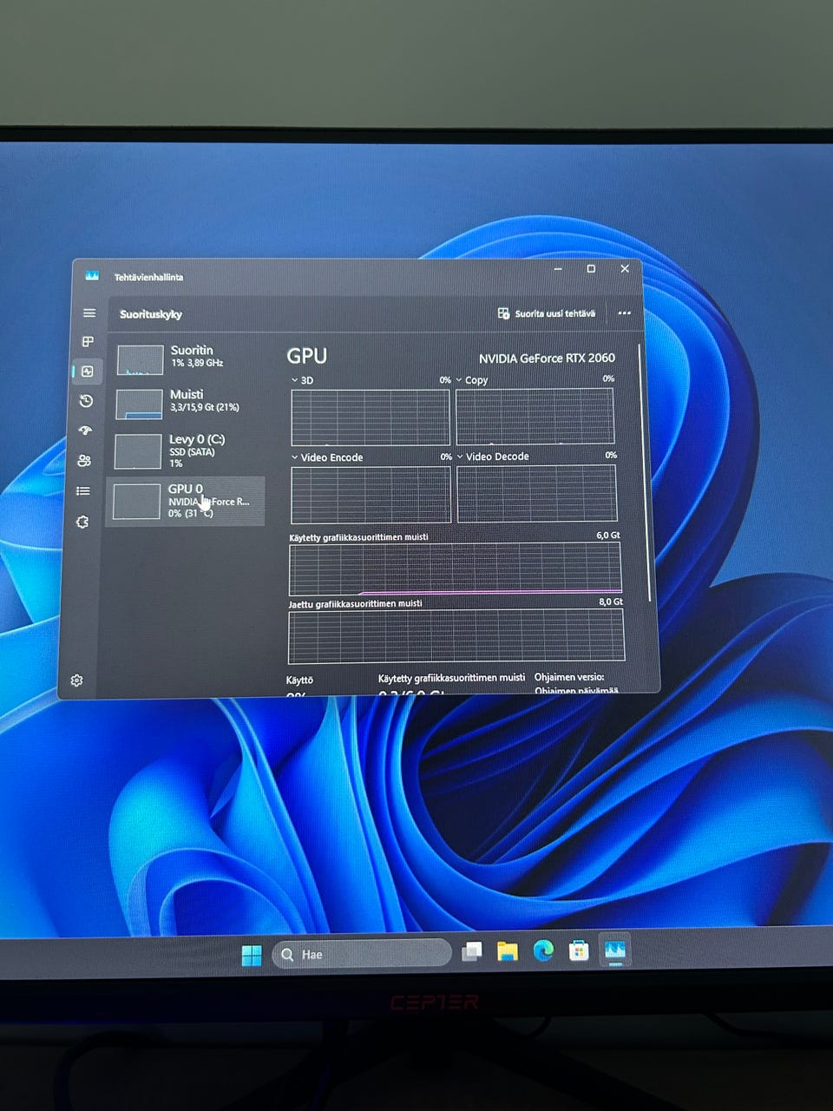Open the Startup apps gauge icon
Screen dimensions: 833x1111
(x=85, y=431)
